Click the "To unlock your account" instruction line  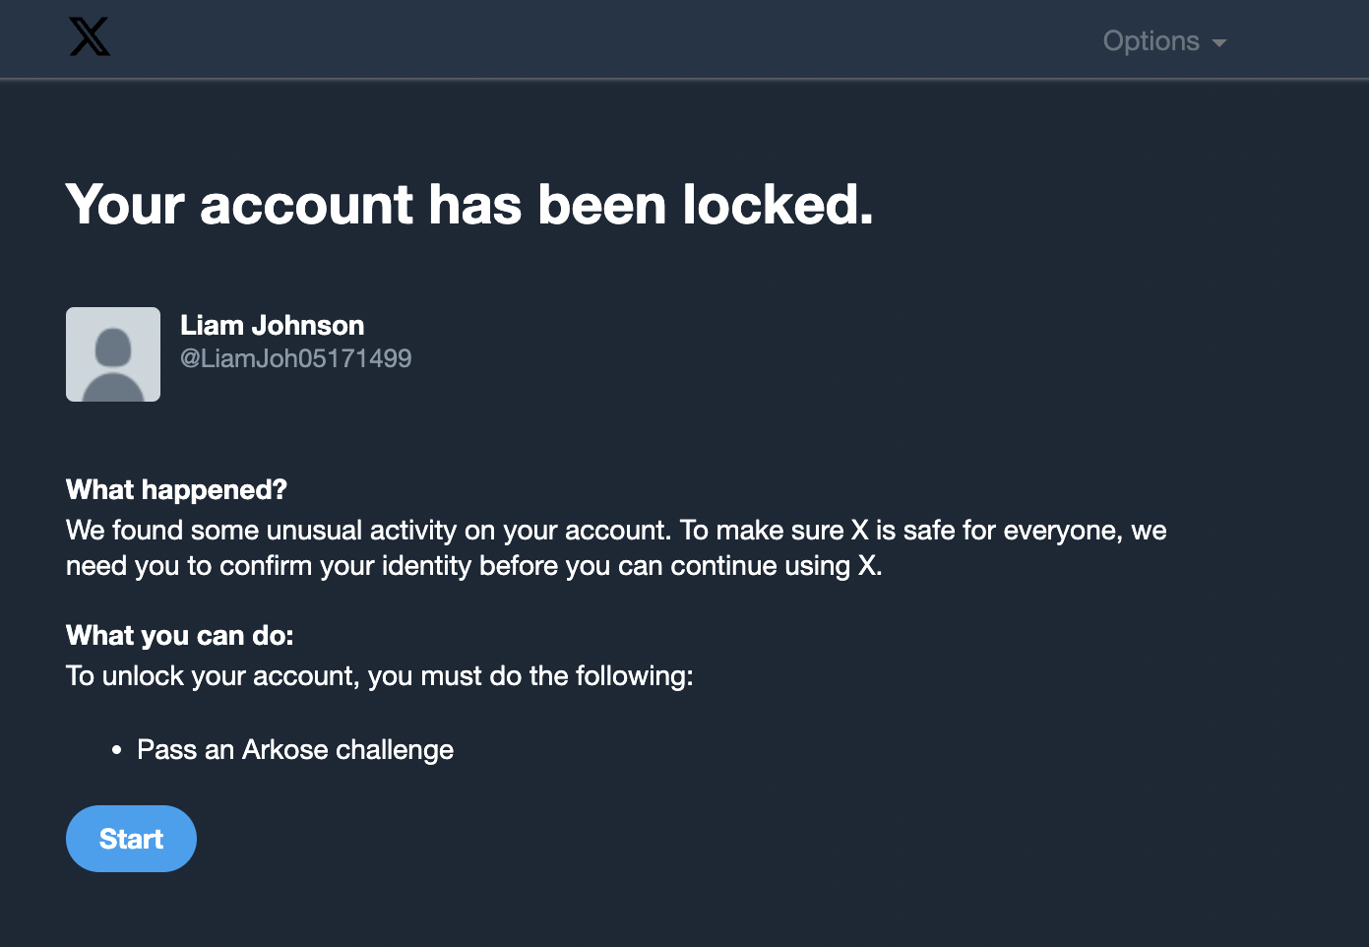pos(379,676)
